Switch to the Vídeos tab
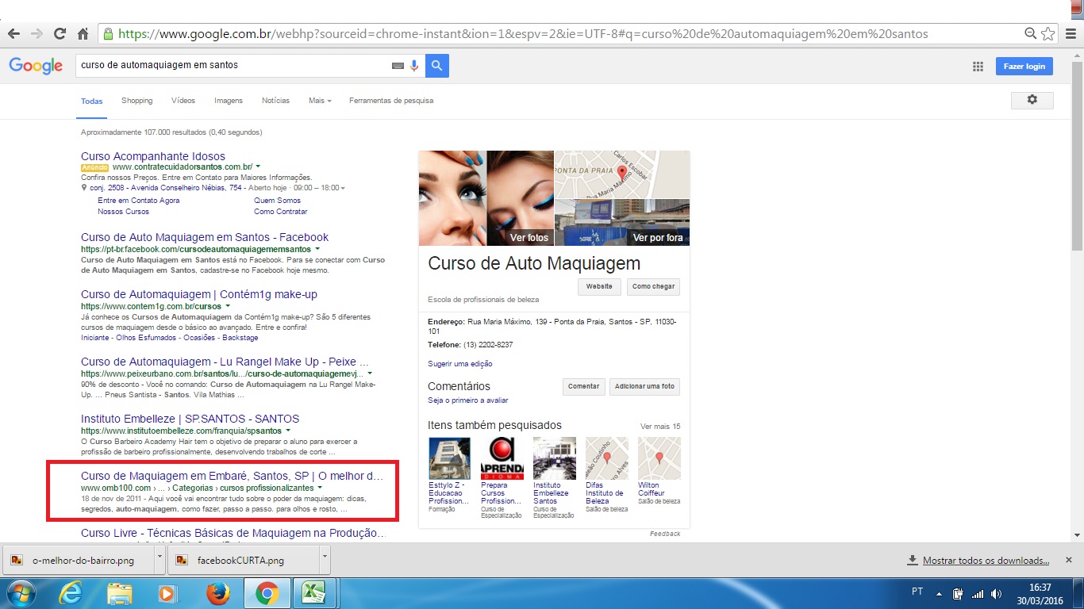Image resolution: width=1084 pixels, height=609 pixels. coord(183,101)
